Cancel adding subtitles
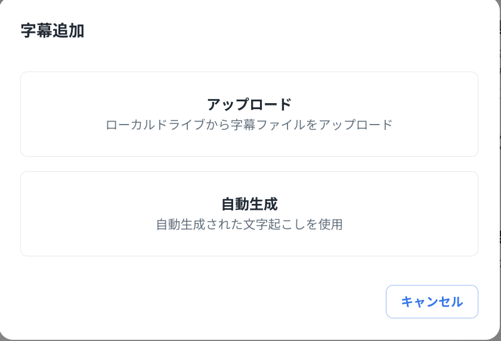Image resolution: width=501 pixels, height=341 pixels. (432, 302)
